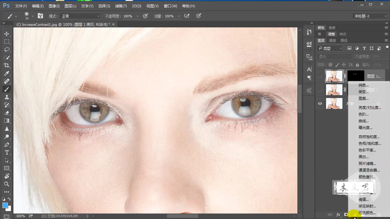Select the Pen tool
Viewport: 390px width, 219px height.
point(7,144)
